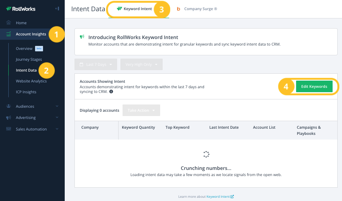Screen dimensions: 342x201
Task: Click the info icon after syncing to CRM
Action: click(x=111, y=91)
